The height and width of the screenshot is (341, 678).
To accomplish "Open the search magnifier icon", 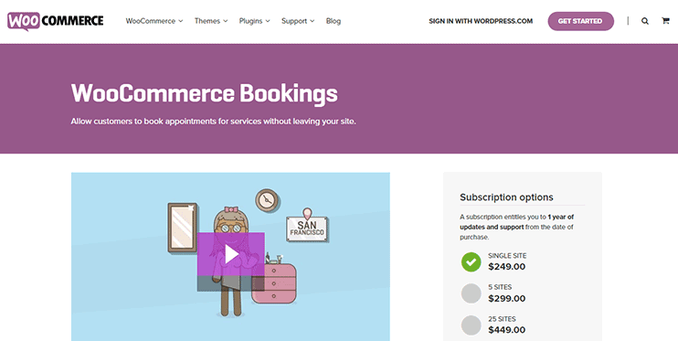I will tap(645, 21).
